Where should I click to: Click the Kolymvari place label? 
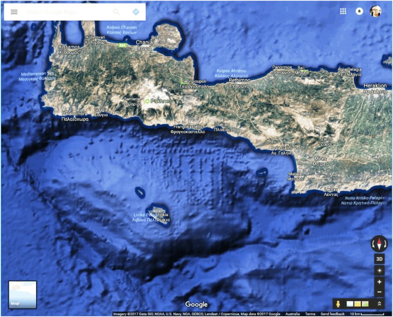click(96, 40)
